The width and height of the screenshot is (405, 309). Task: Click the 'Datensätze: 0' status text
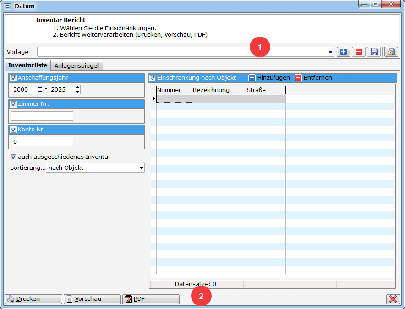click(196, 284)
